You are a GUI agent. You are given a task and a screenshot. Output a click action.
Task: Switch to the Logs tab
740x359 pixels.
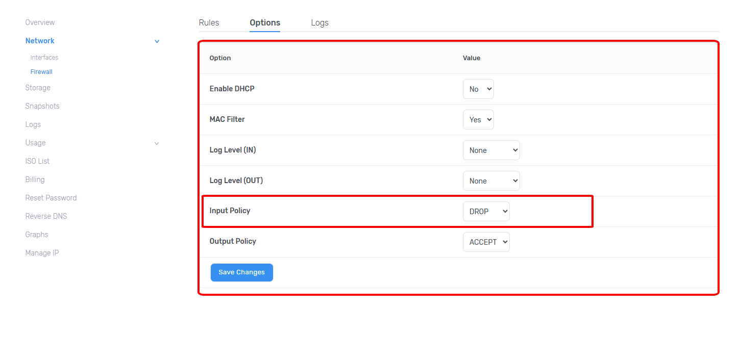(x=319, y=23)
